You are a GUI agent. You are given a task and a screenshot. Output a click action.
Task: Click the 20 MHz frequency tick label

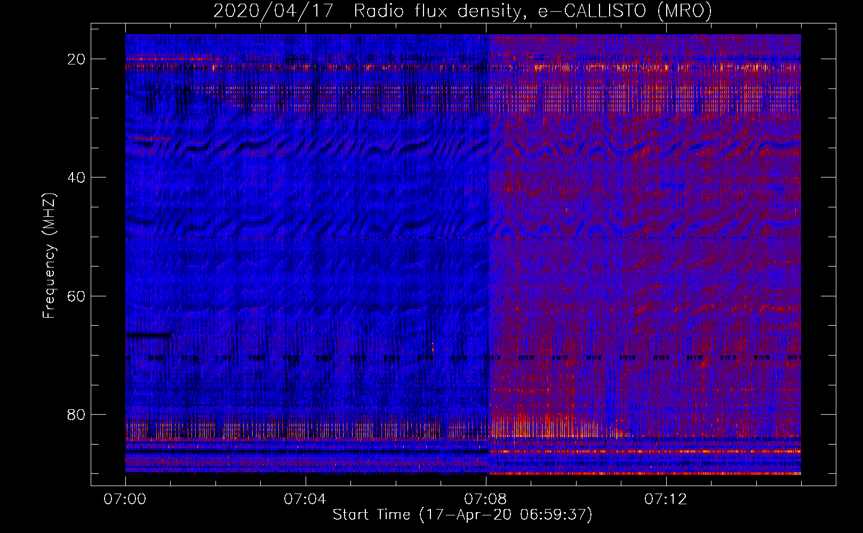(77, 59)
